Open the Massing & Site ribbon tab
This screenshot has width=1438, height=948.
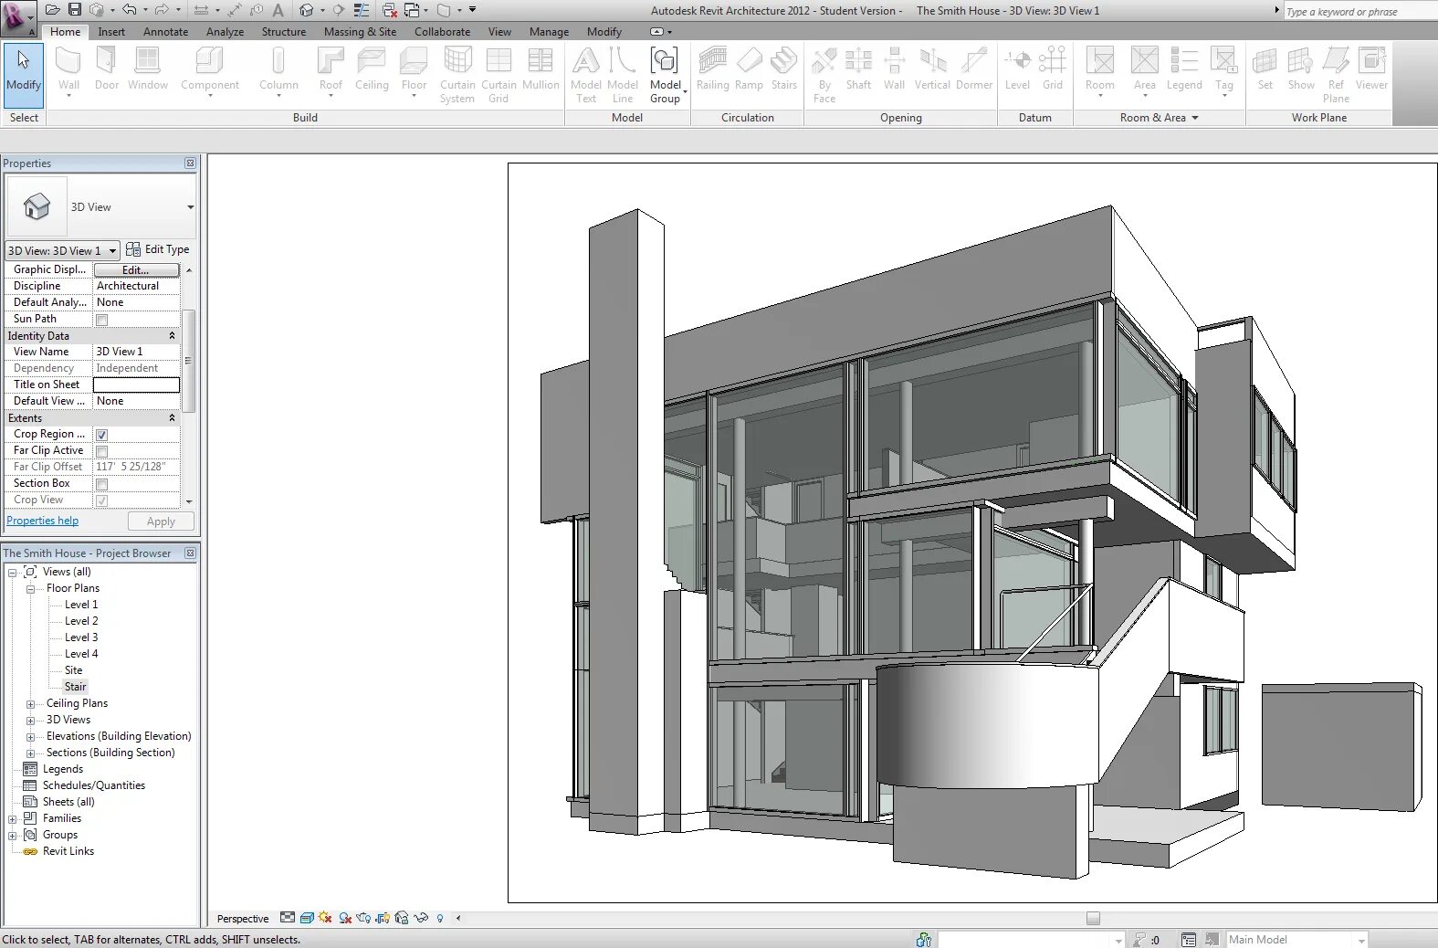tap(360, 31)
